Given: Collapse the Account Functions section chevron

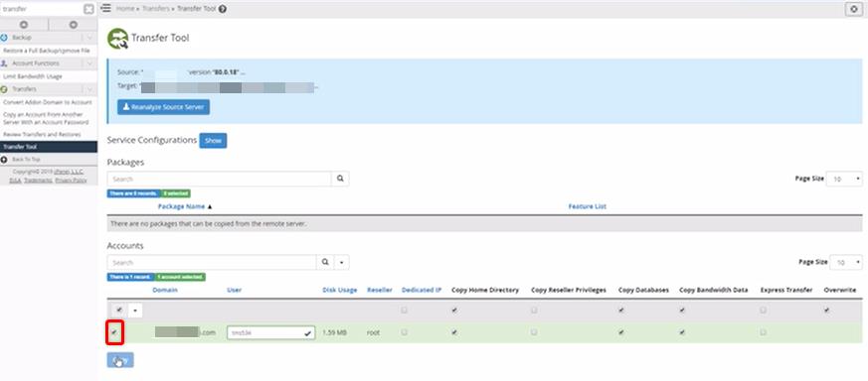Looking at the screenshot, I should pyautogui.click(x=90, y=63).
